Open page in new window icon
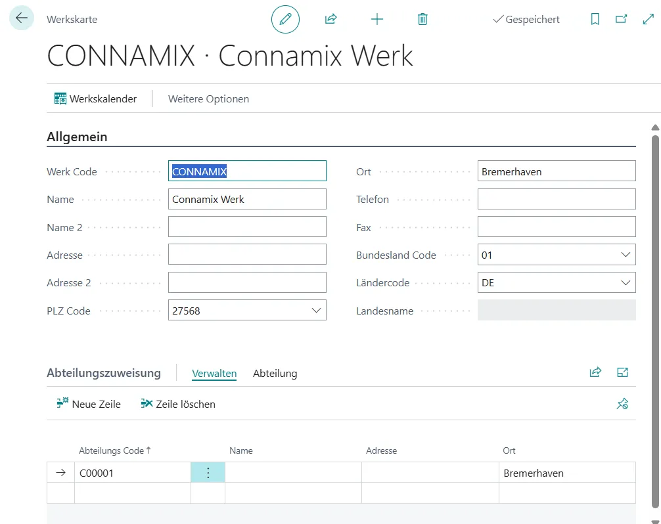This screenshot has height=524, width=661. click(x=621, y=20)
